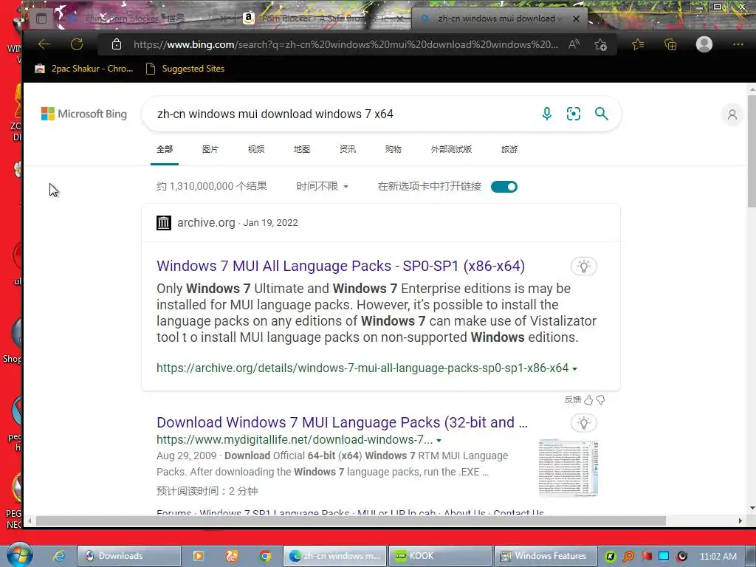Click the clock showing 11:02 AM
The height and width of the screenshot is (567, 756).
(x=718, y=557)
